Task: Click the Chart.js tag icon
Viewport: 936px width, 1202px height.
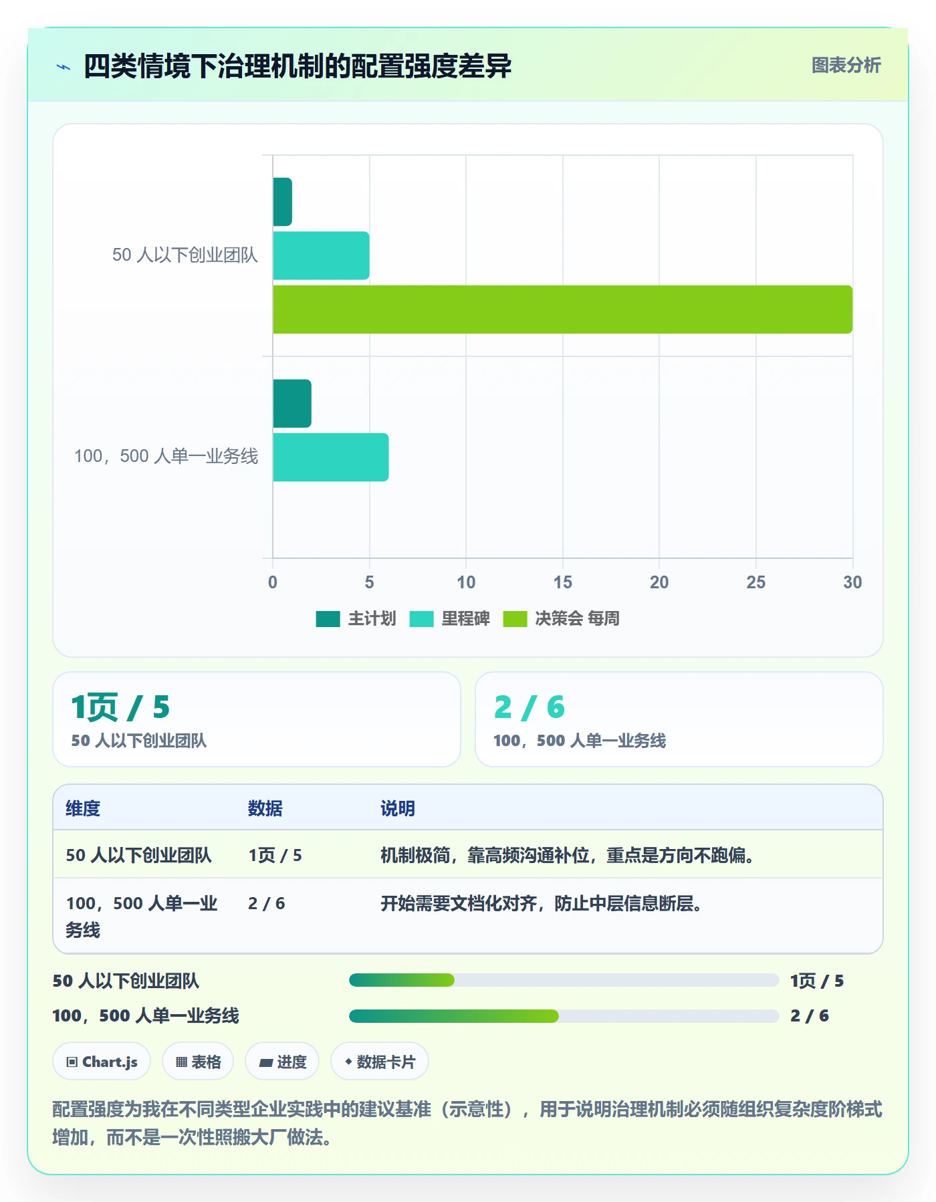Action: [72, 1062]
